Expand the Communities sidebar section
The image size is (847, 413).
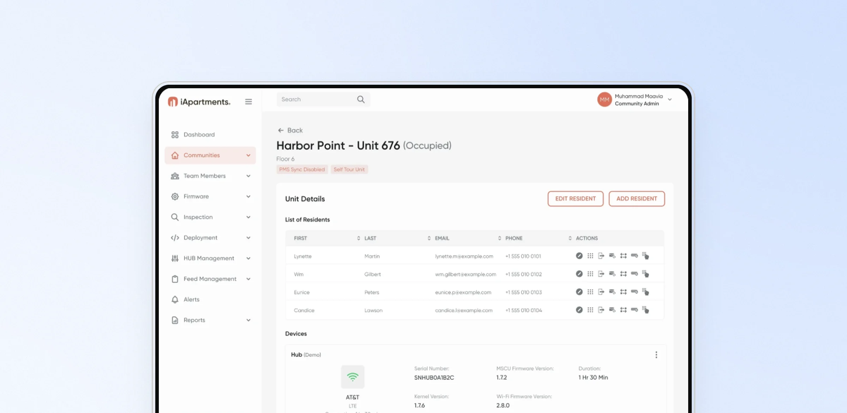(x=210, y=155)
